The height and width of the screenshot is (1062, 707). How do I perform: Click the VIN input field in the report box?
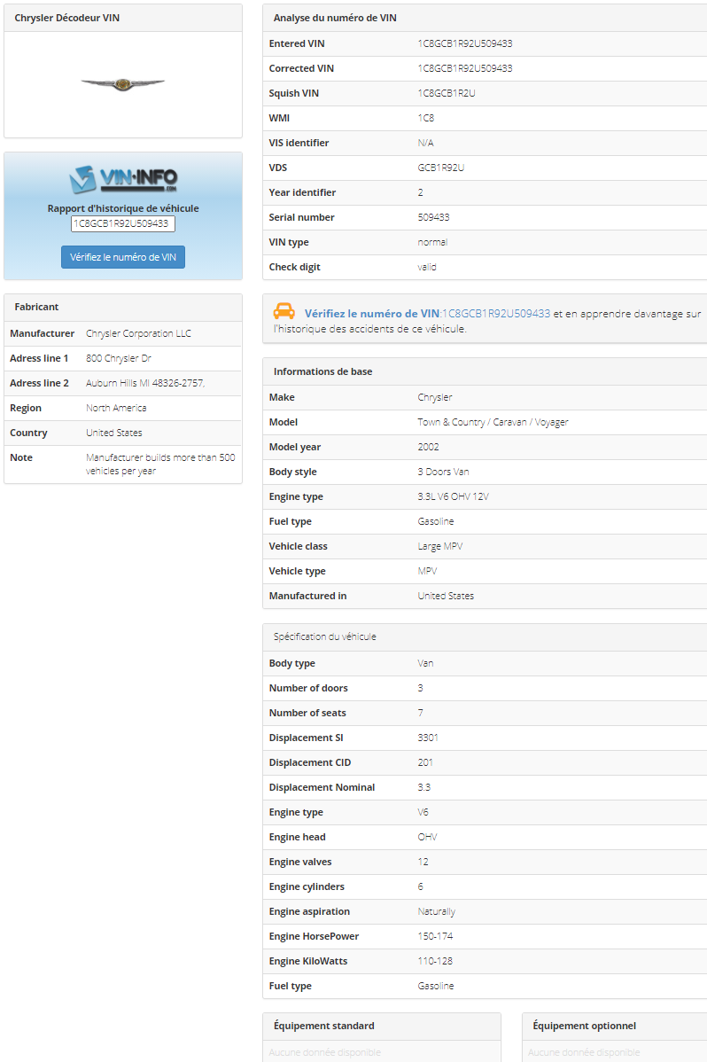(x=122, y=223)
